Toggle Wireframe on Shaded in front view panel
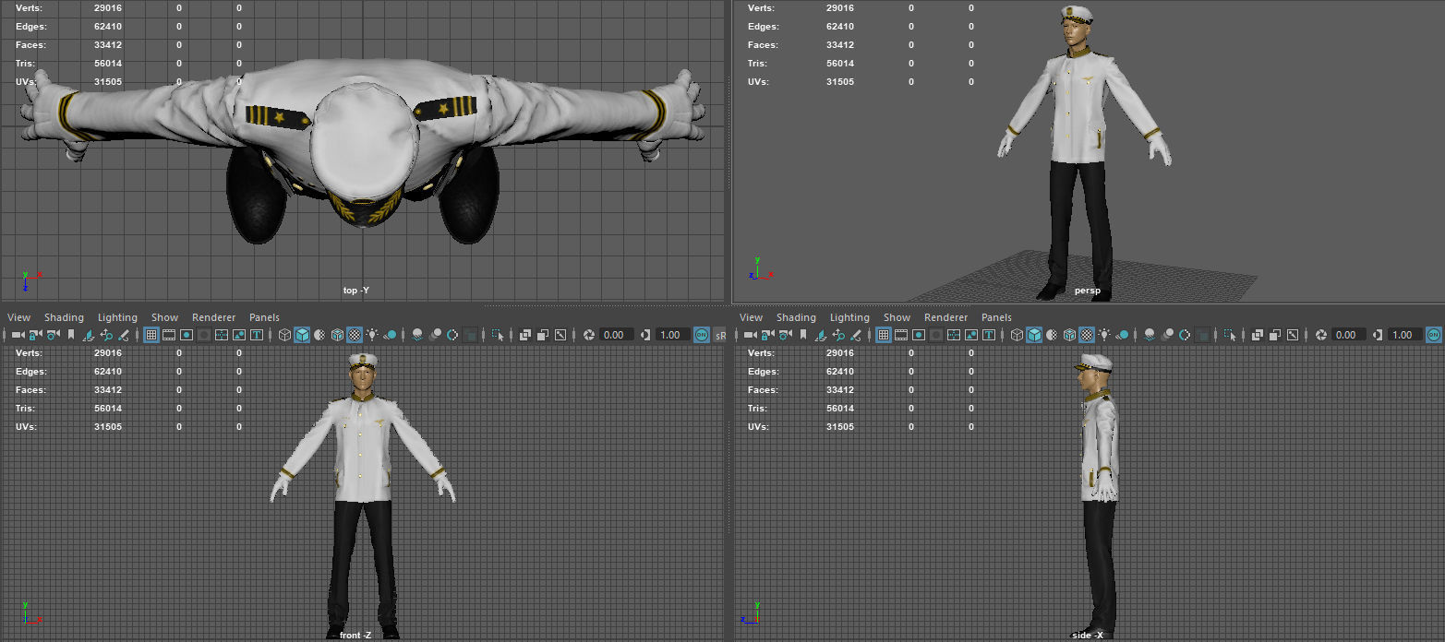1445x642 pixels. 337,335
